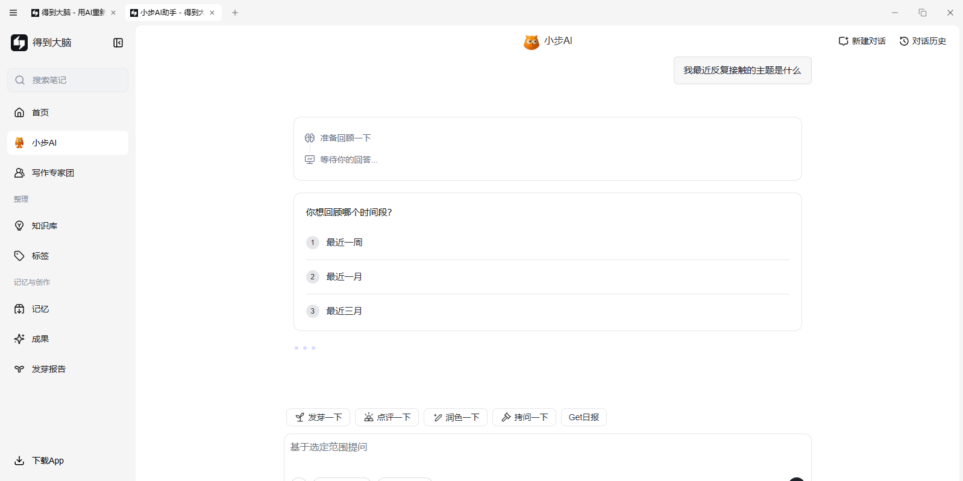Open the 成果 page
Viewport: 963px width, 481px height.
[x=67, y=339]
